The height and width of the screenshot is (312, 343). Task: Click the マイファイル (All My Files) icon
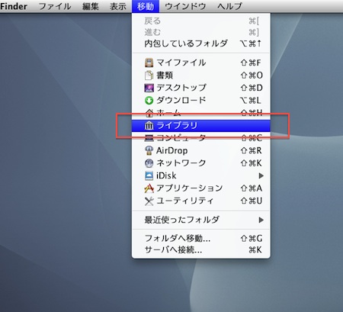(x=149, y=63)
